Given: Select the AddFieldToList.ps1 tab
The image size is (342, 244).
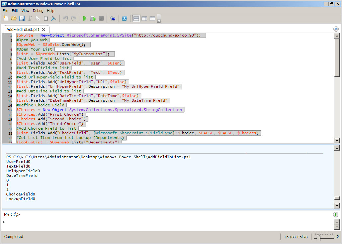Looking at the screenshot, I should point(23,29).
